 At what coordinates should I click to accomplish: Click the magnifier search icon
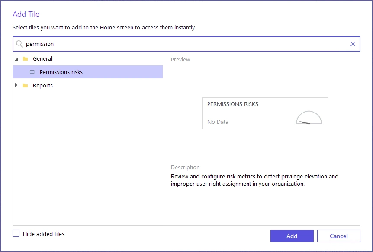[x=19, y=44]
